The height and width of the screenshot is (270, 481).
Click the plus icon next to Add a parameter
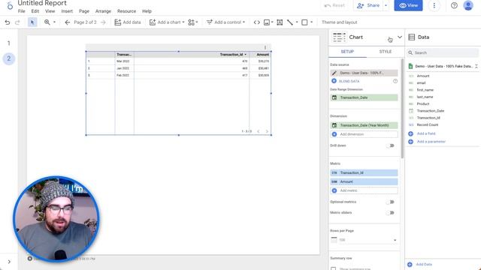(411, 142)
